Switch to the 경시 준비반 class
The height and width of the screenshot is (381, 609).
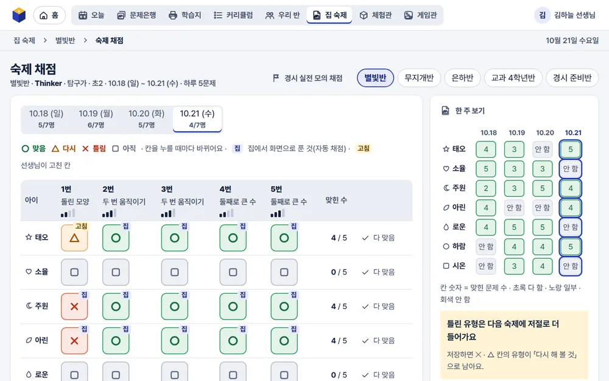tap(572, 78)
